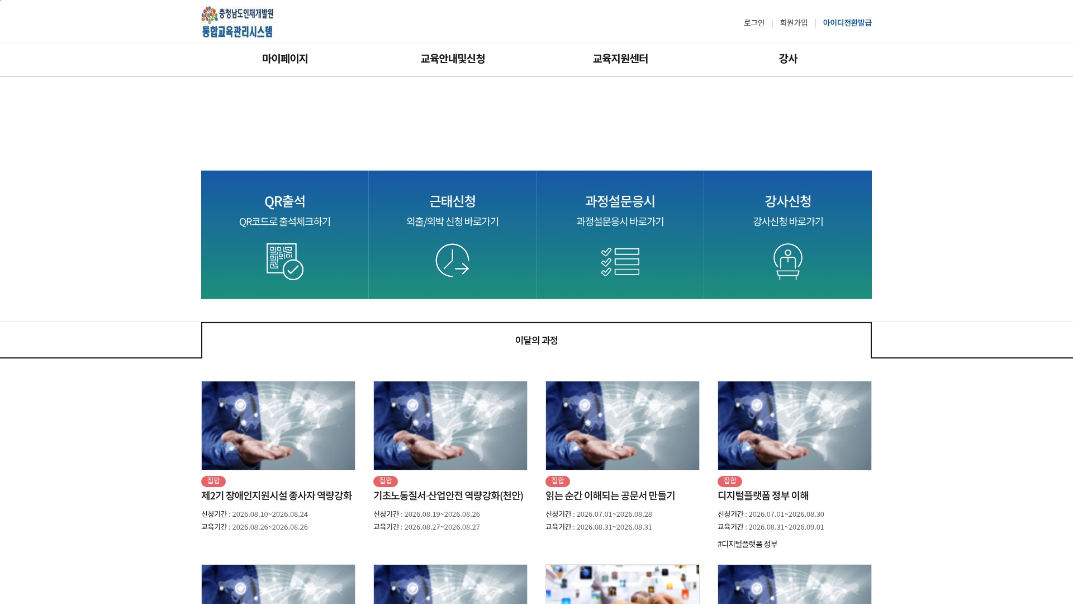
Task: Open course title 제2기 장애인지원시설 종사자 역량강화
Action: [x=277, y=496]
